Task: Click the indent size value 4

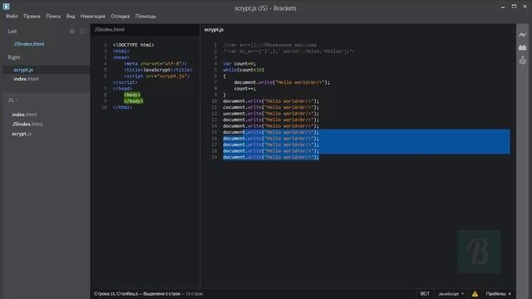Action: pyautogui.click(x=510, y=294)
